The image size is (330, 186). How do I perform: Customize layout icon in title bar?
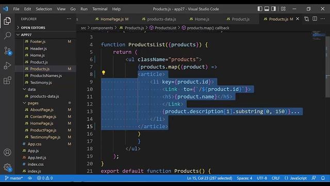(283, 9)
